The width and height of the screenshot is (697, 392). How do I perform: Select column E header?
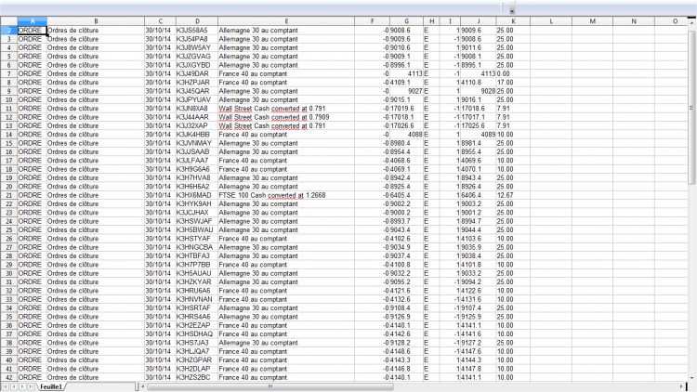click(x=286, y=20)
